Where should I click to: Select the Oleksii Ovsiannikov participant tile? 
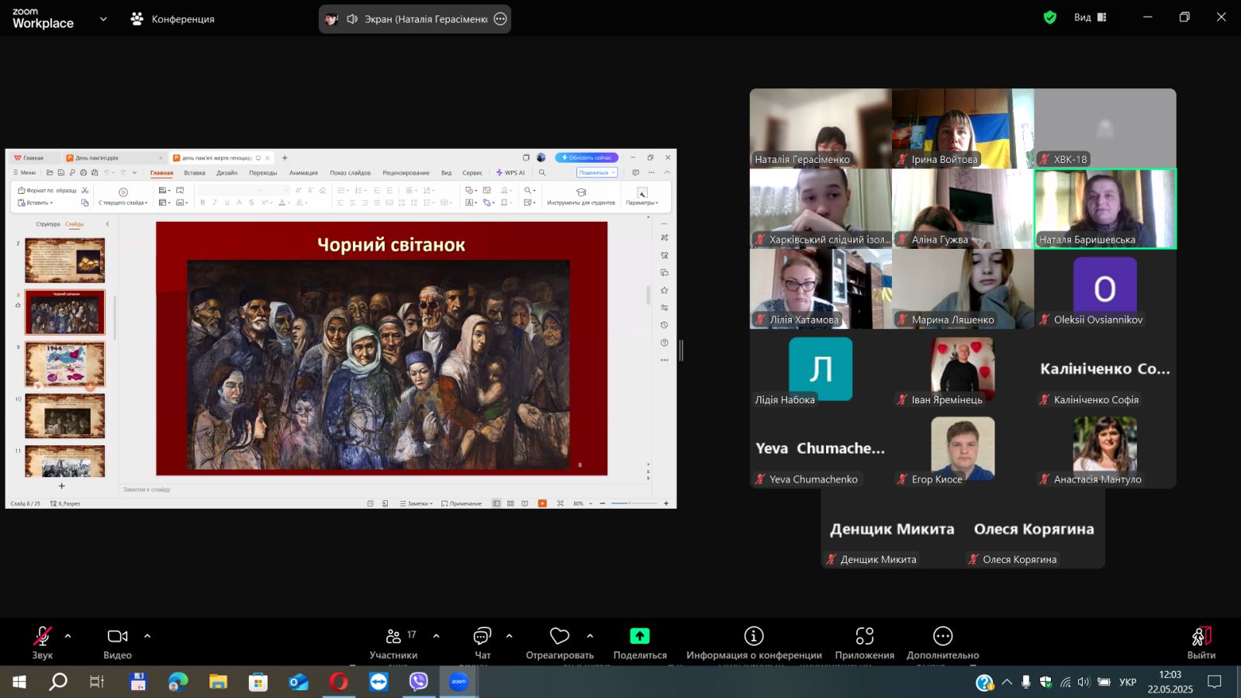pyautogui.click(x=1105, y=289)
